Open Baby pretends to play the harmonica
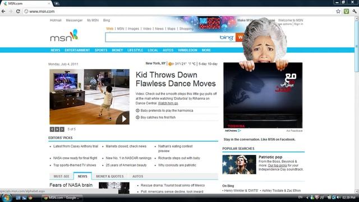 click(x=167, y=111)
